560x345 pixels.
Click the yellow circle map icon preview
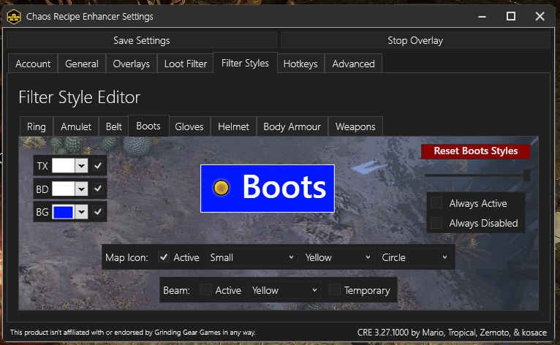pos(222,188)
